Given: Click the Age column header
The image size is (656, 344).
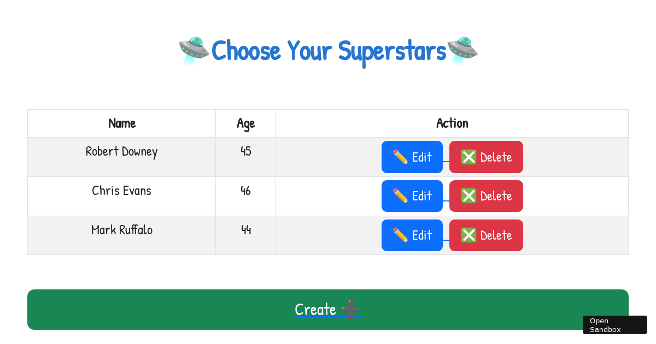Looking at the screenshot, I should tap(245, 123).
